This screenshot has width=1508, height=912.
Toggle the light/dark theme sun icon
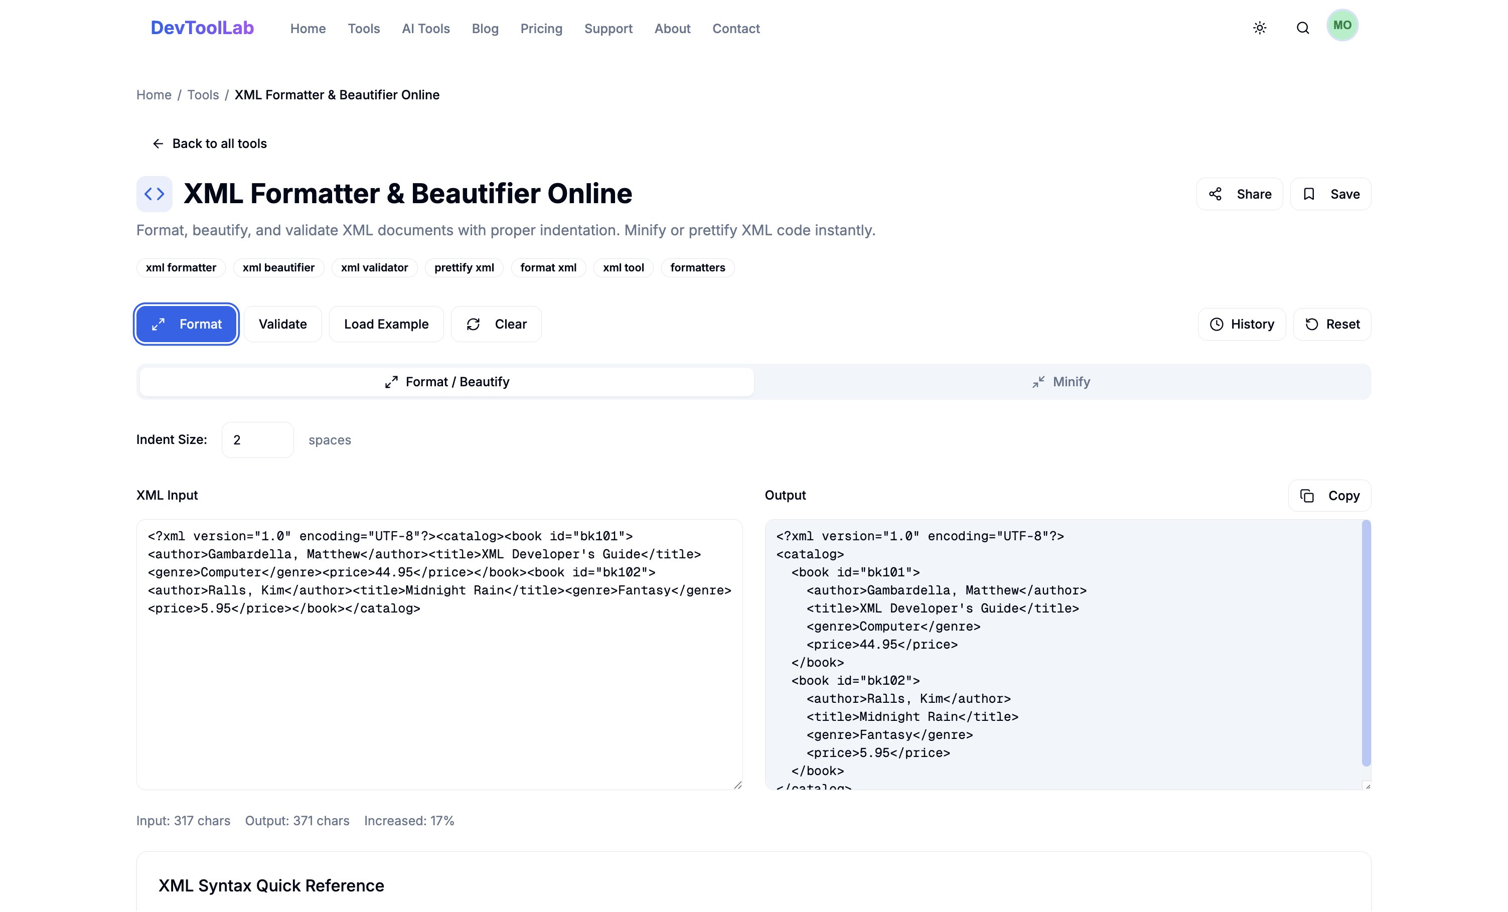1260,28
